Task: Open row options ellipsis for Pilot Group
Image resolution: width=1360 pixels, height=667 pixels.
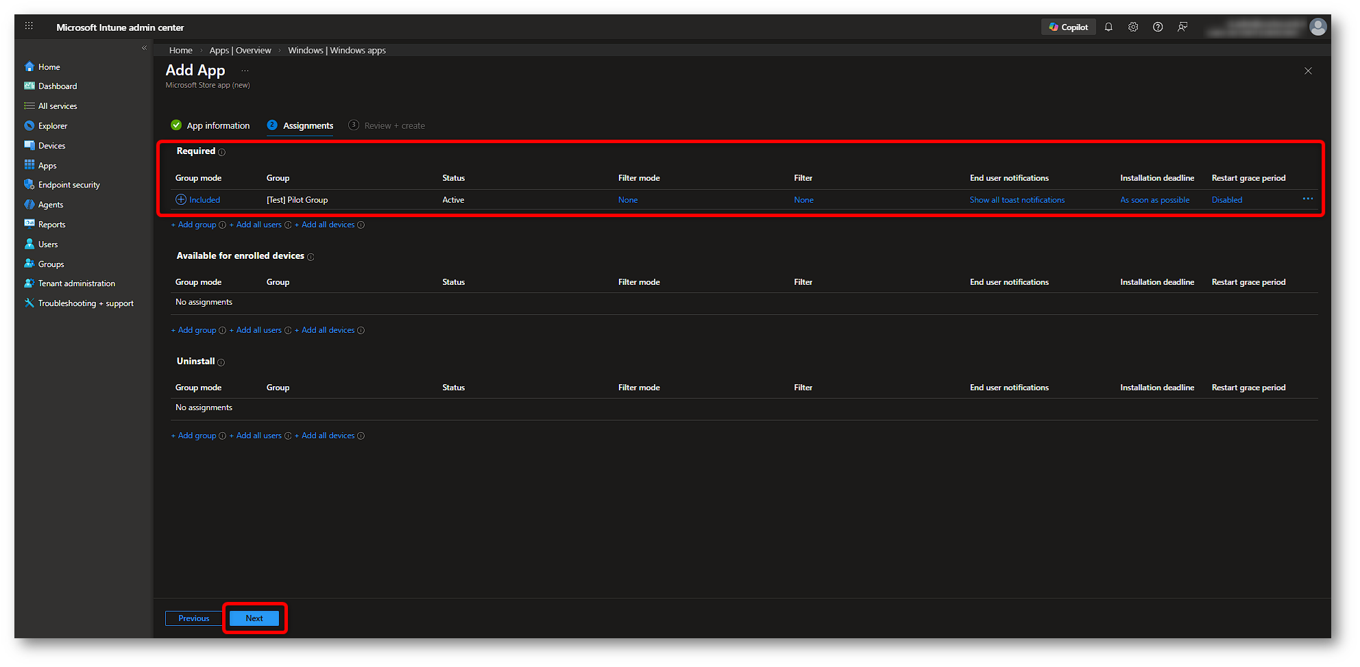Action: coord(1307,199)
